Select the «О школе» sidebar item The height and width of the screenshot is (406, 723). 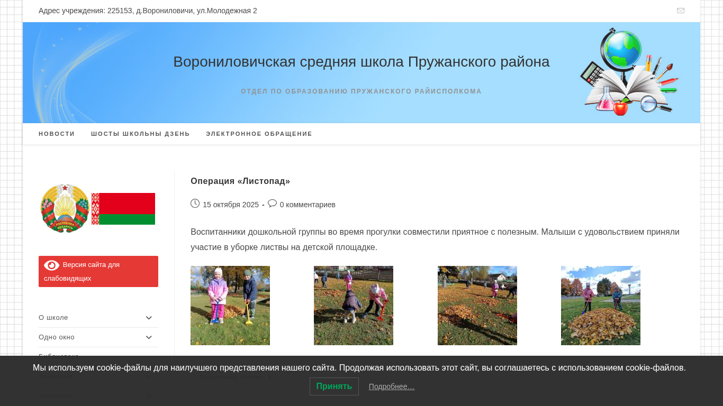coord(53,318)
